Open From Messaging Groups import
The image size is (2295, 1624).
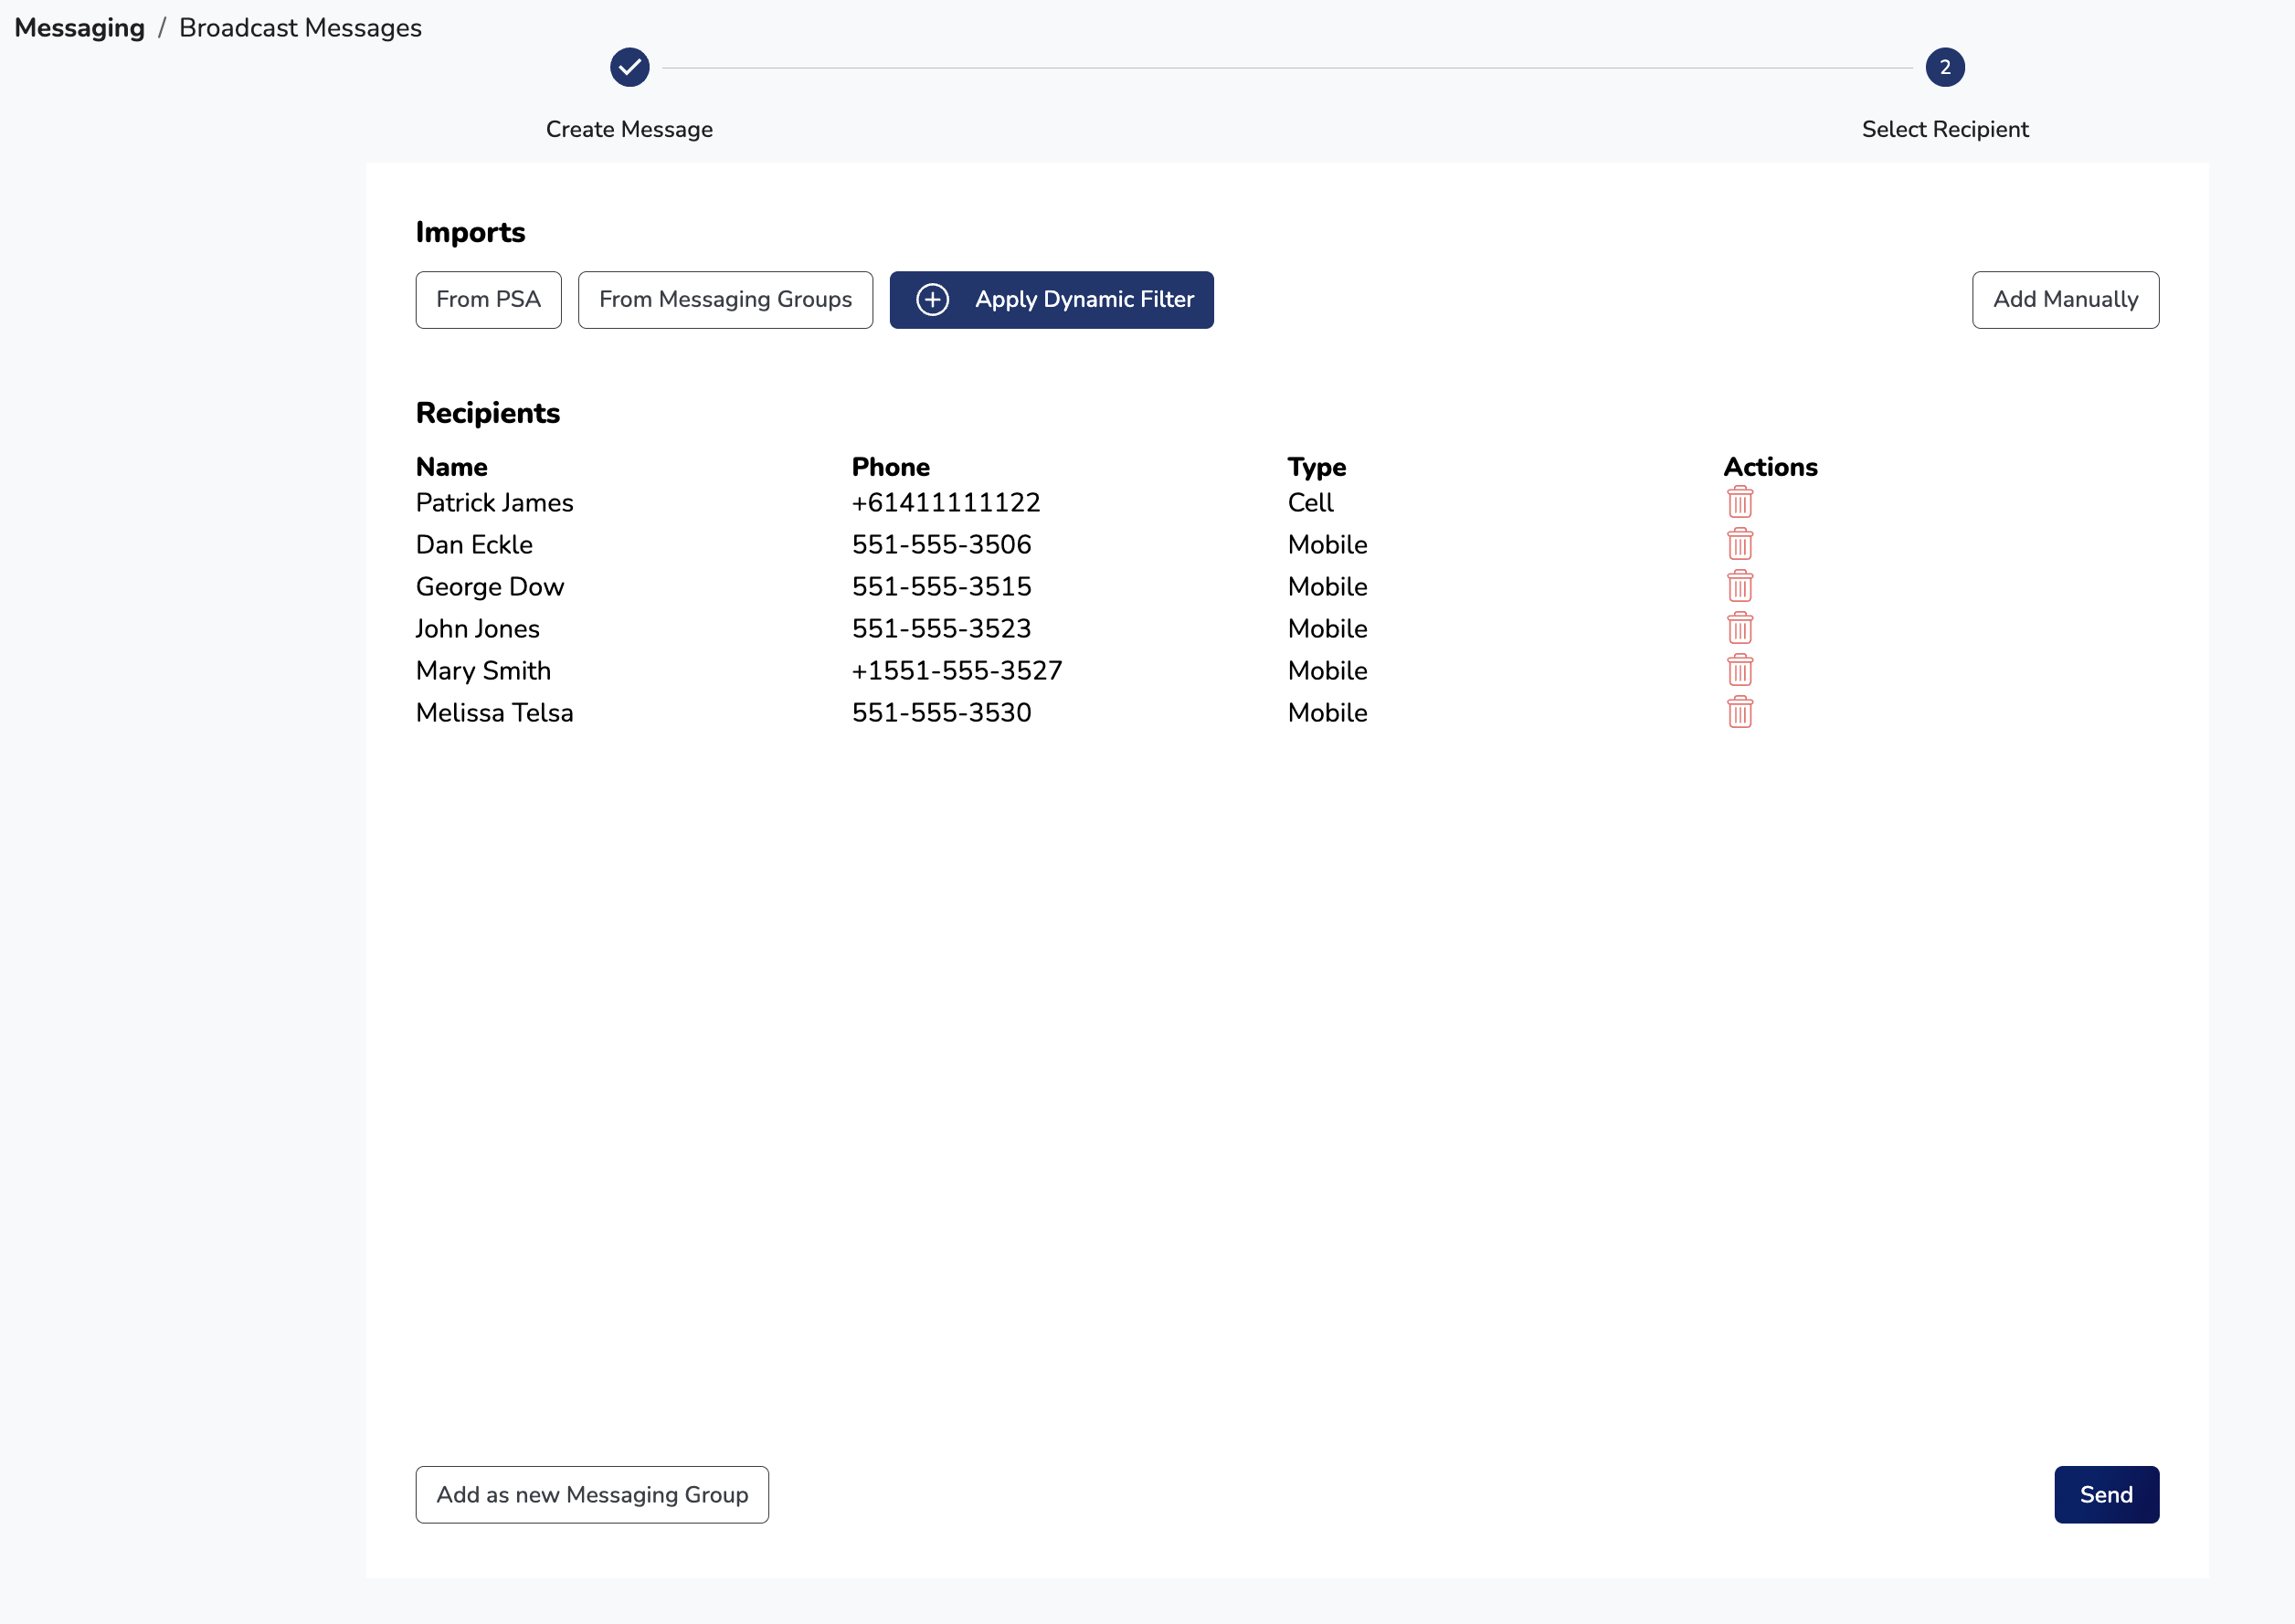click(x=725, y=299)
